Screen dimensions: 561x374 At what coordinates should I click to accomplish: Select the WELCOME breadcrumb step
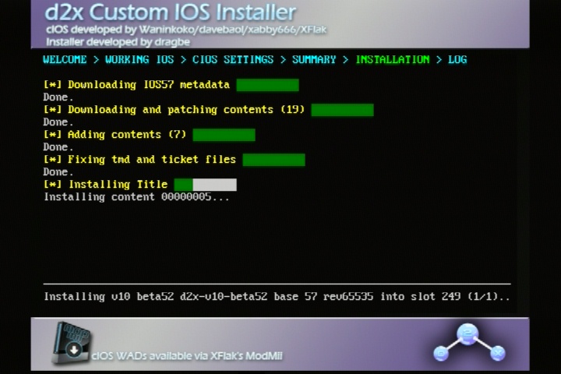tap(65, 59)
